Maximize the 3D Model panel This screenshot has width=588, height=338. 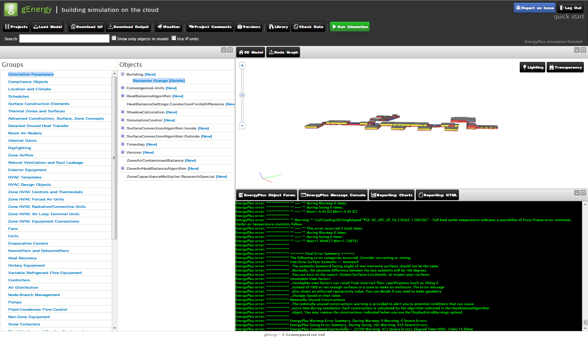click(x=583, y=50)
